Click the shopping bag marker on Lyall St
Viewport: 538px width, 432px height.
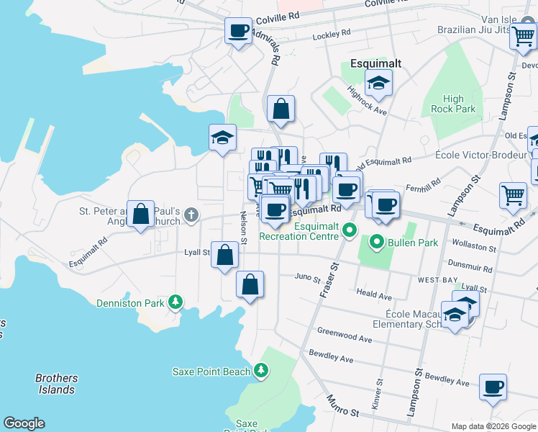tap(224, 256)
